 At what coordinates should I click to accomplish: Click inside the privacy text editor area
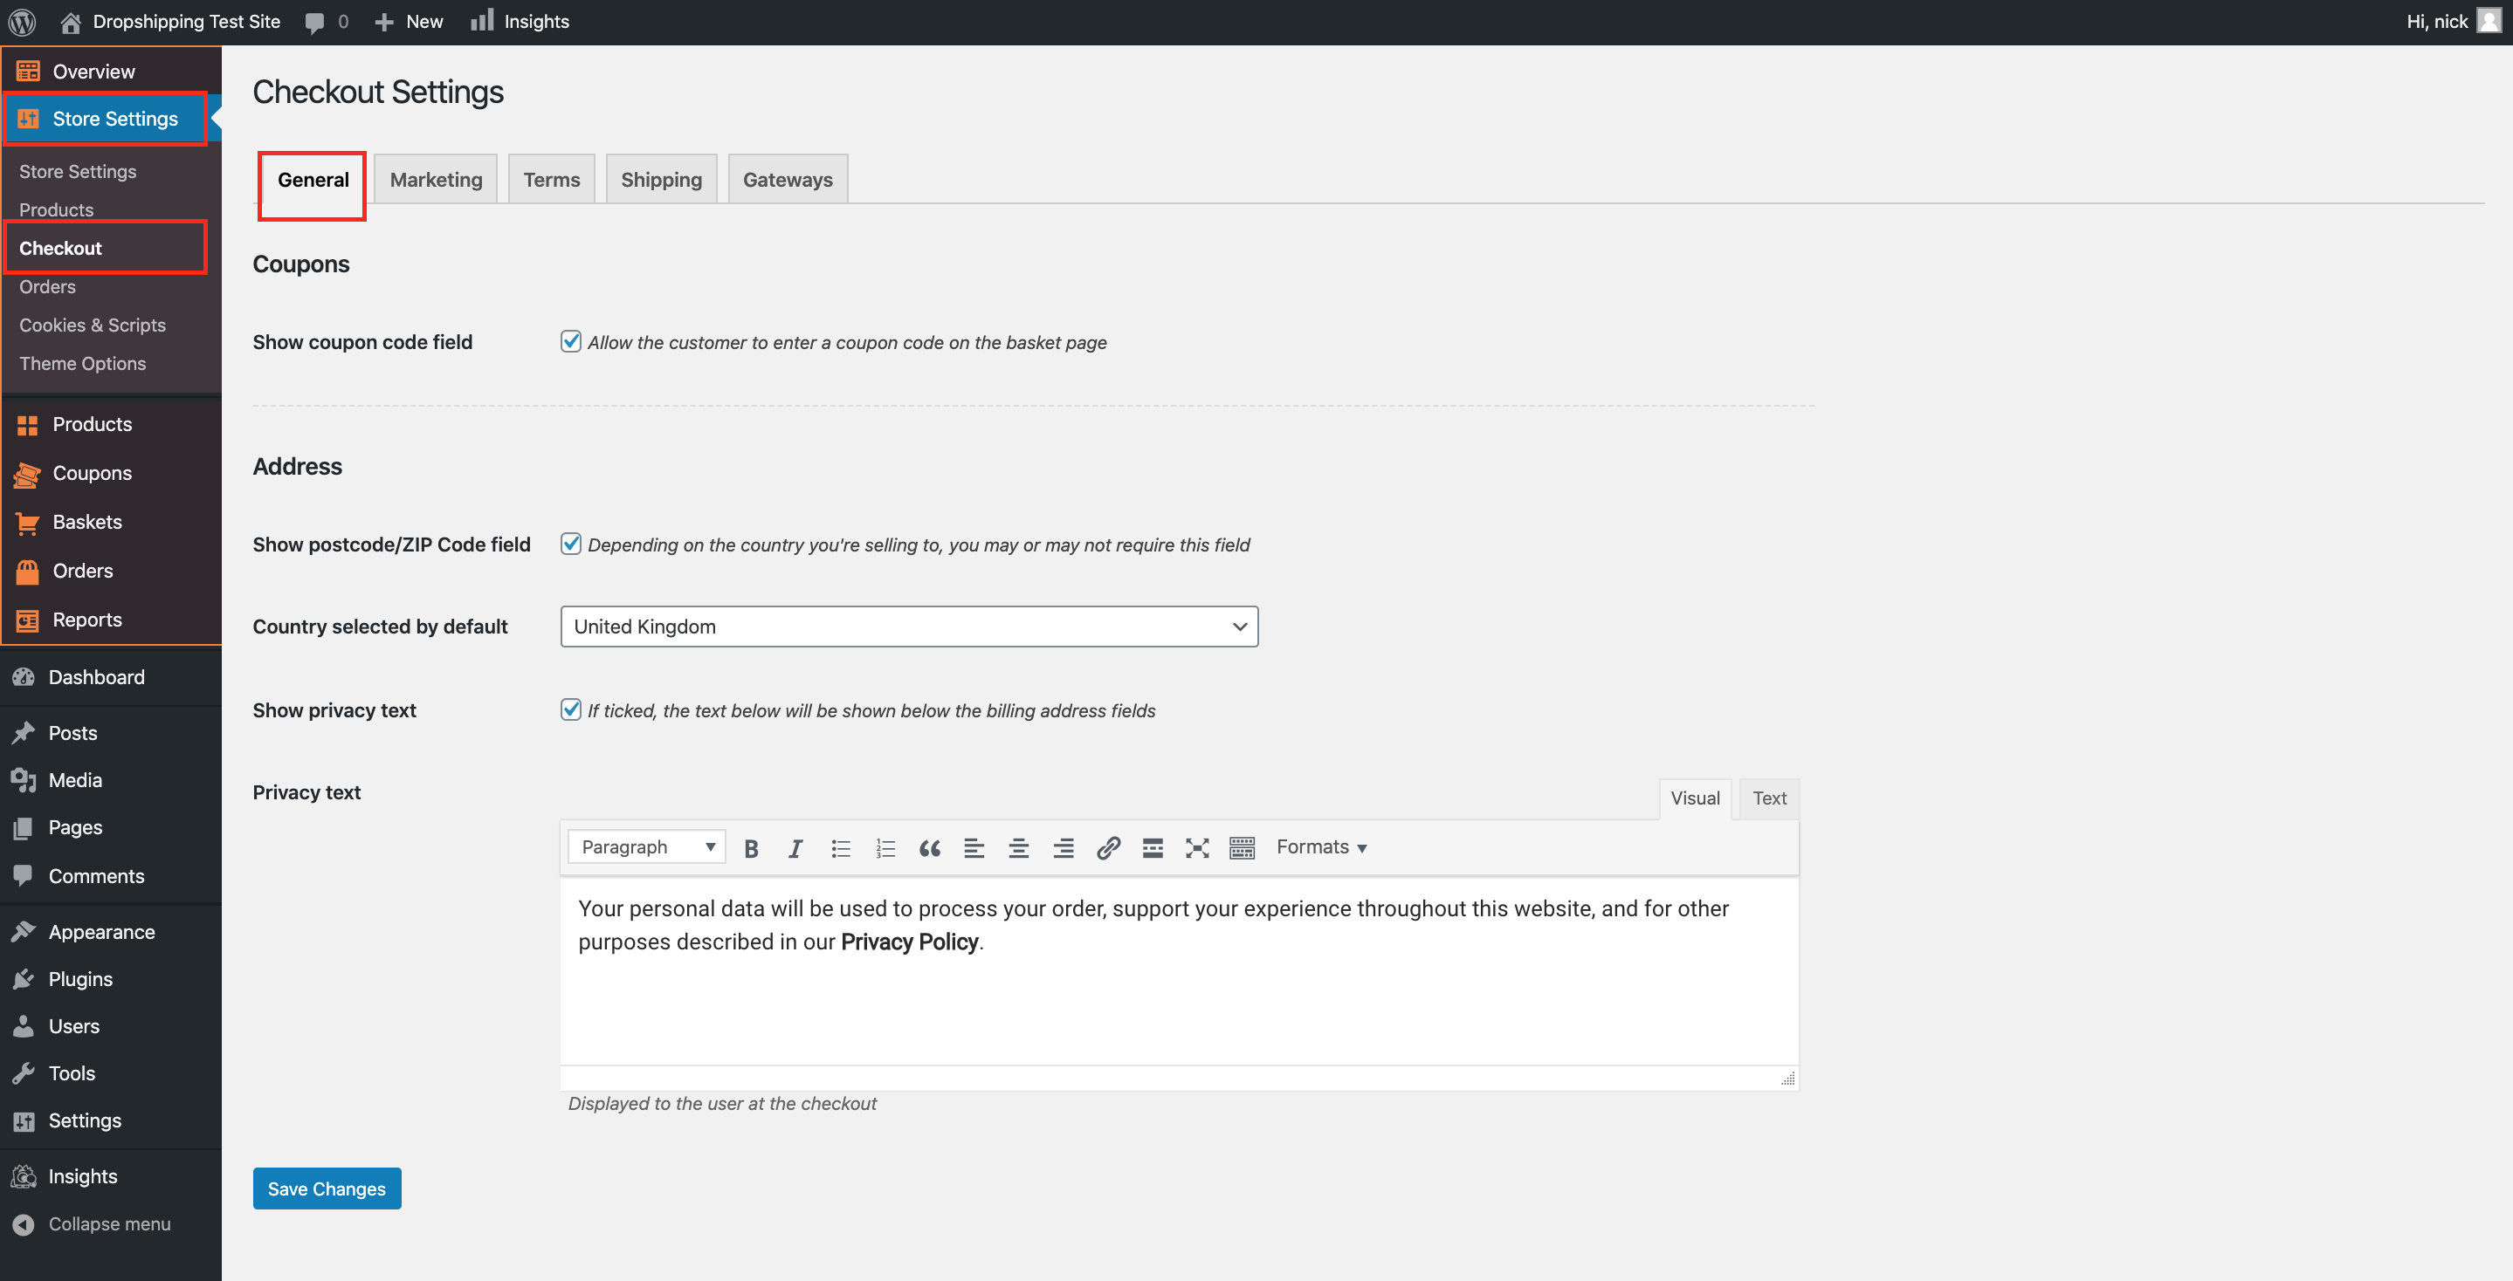(x=1178, y=995)
